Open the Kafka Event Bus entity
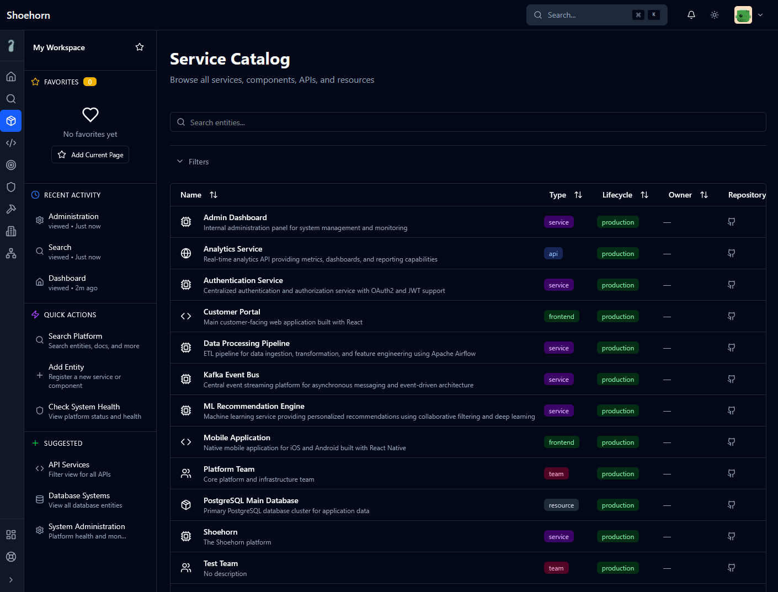Screen dimensions: 778x592 [x=231, y=375]
